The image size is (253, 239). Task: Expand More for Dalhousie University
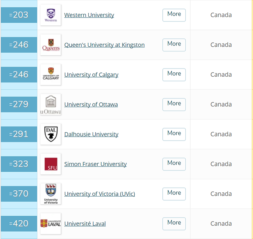[x=174, y=134]
